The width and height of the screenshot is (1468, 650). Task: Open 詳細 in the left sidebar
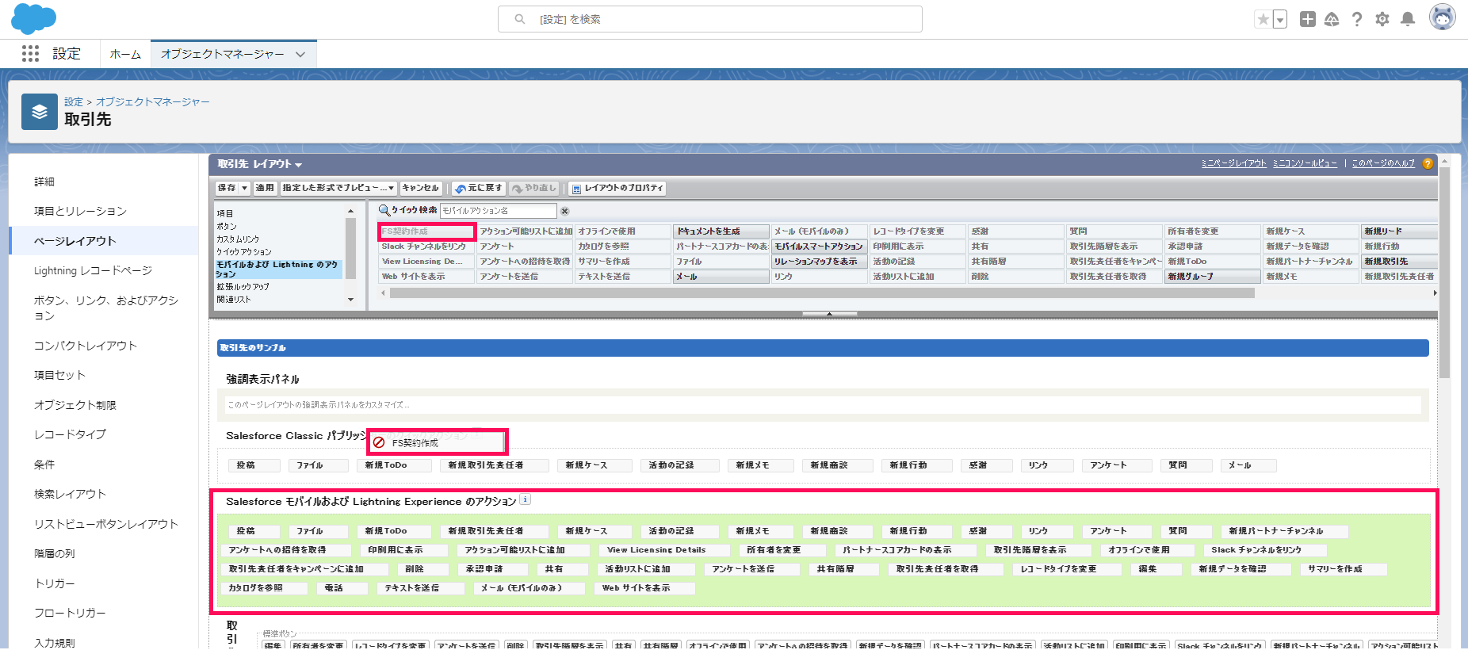click(x=44, y=182)
